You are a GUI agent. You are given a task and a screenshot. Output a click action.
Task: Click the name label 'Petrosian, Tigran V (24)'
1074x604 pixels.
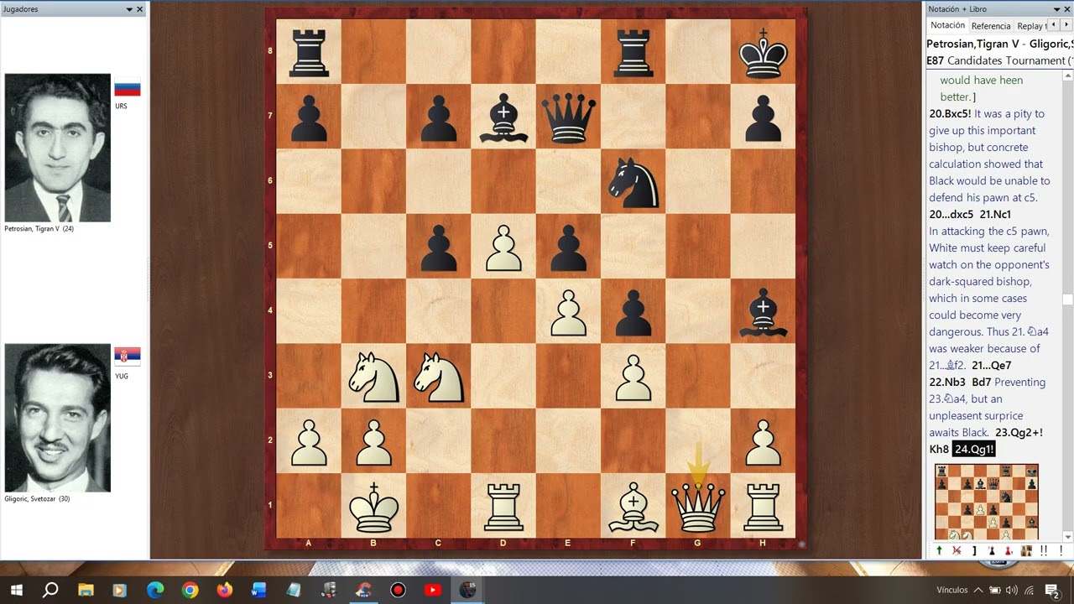39,228
